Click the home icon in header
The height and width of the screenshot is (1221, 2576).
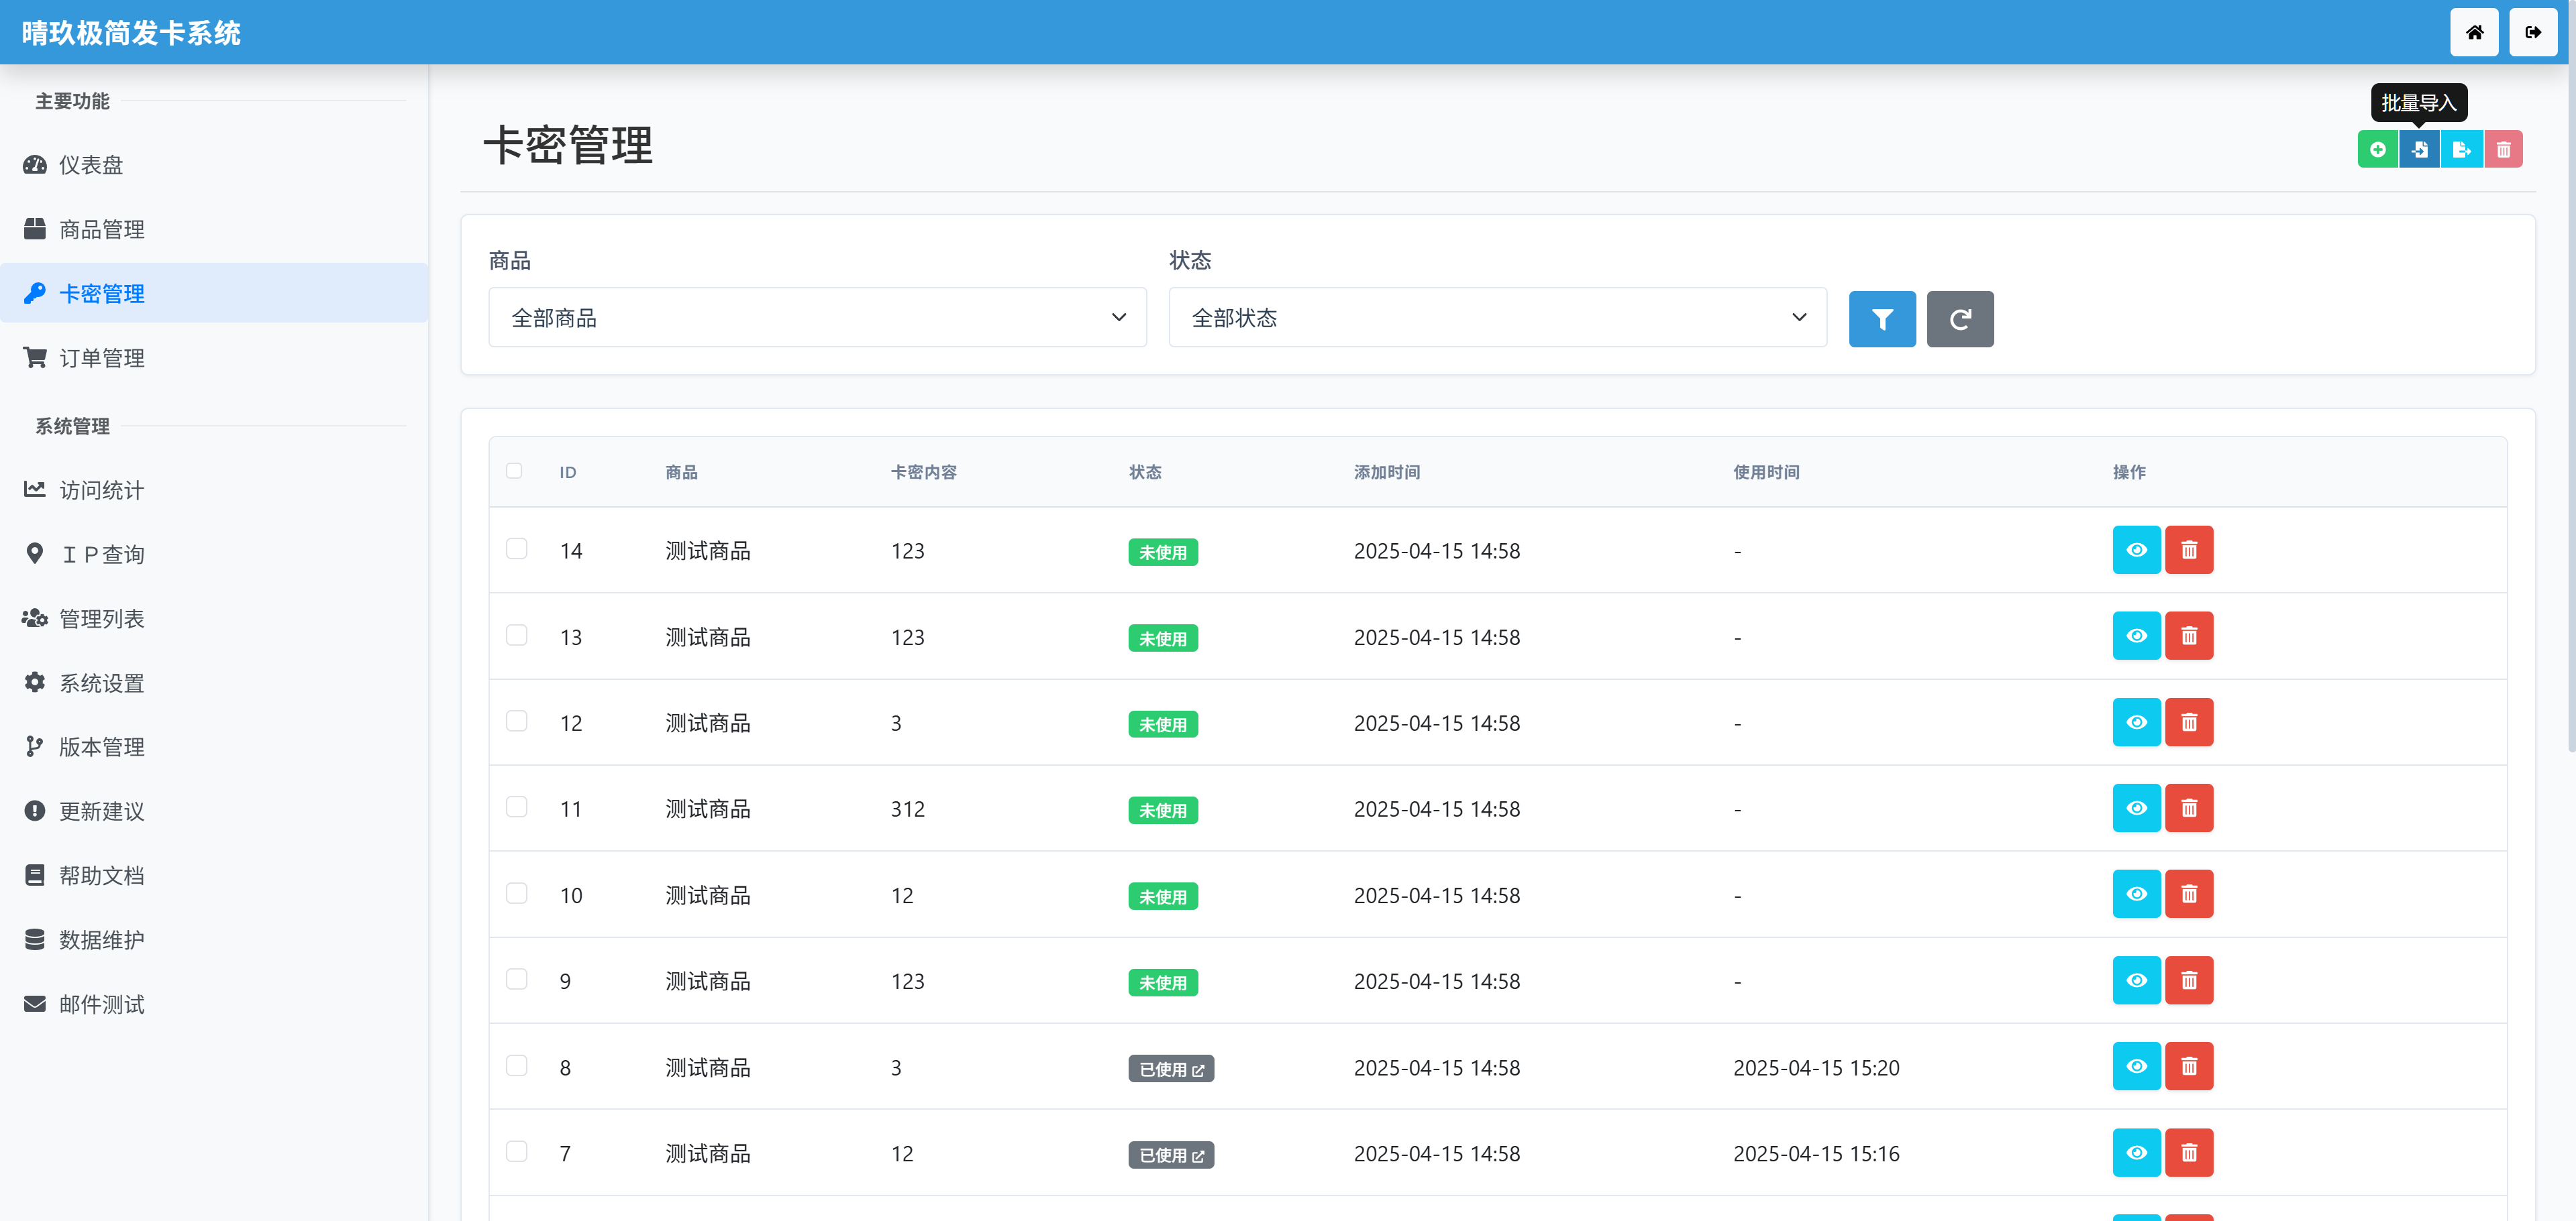[x=2474, y=32]
